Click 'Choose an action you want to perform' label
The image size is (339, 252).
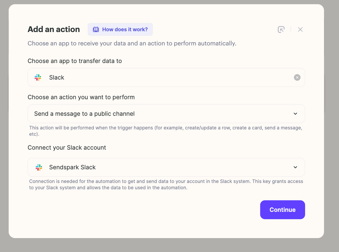(x=81, y=97)
